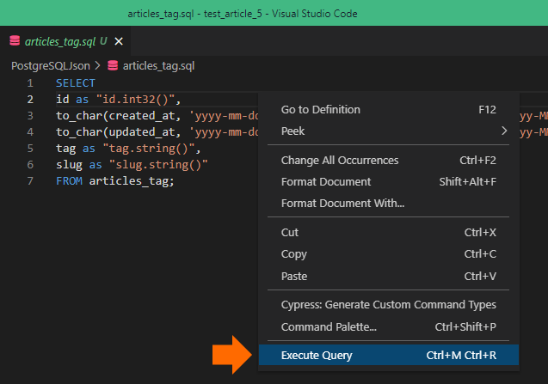Close the articles_tag.sql editor tab
Image resolution: width=548 pixels, height=384 pixels.
click(119, 41)
